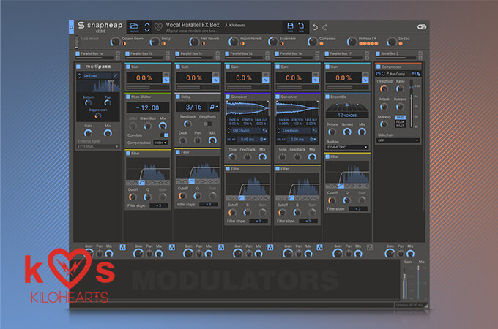Click the randomize icon next to Live Room
Image resolution: width=498 pixels, height=329 pixels.
click(x=314, y=131)
